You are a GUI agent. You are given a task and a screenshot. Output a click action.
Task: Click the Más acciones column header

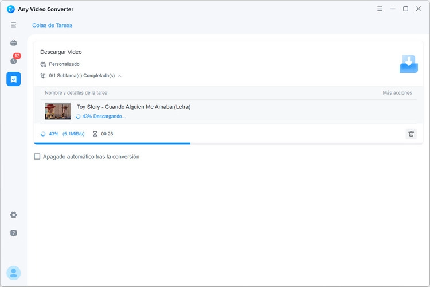(397, 93)
